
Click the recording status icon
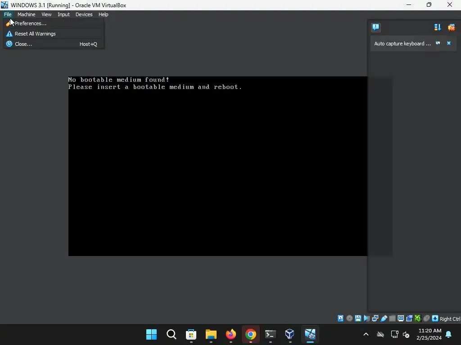coord(409,318)
